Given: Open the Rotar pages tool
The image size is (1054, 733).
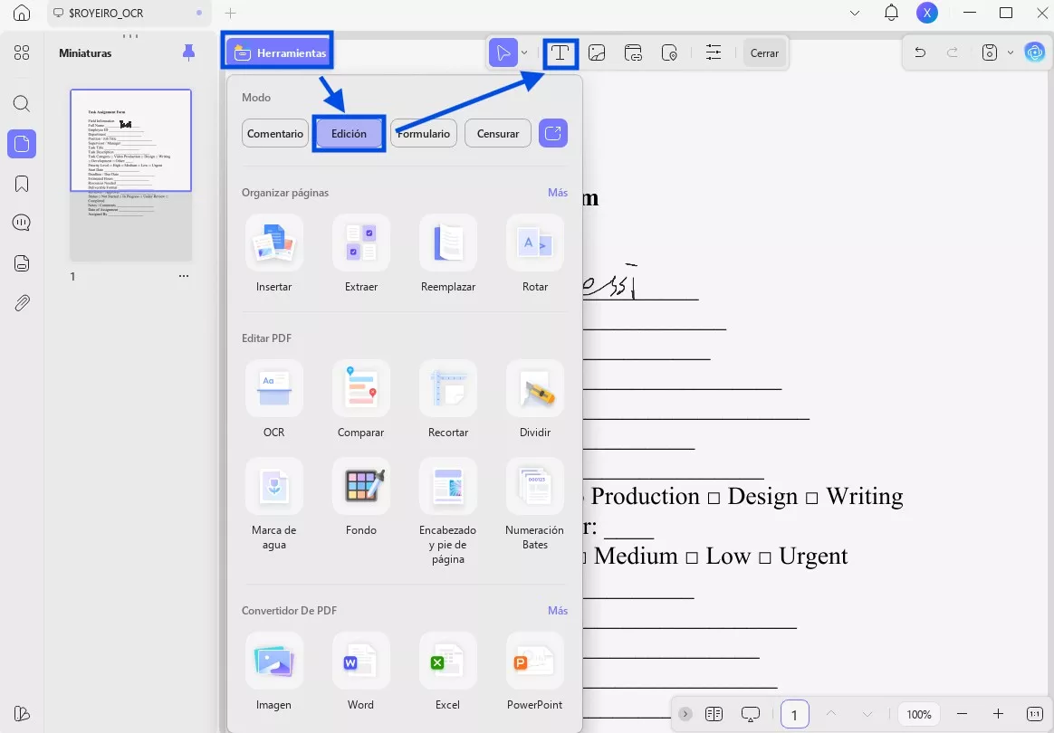Looking at the screenshot, I should (x=535, y=254).
